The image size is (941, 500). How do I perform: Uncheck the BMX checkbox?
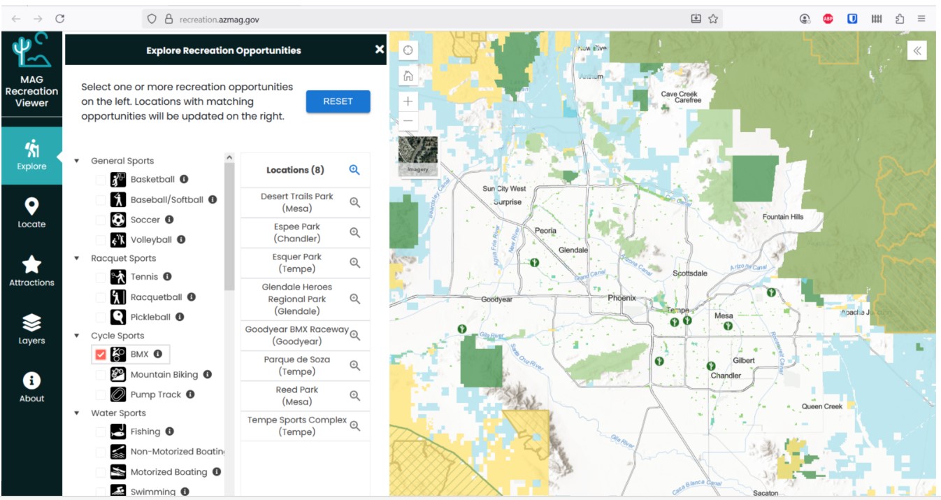click(x=101, y=355)
